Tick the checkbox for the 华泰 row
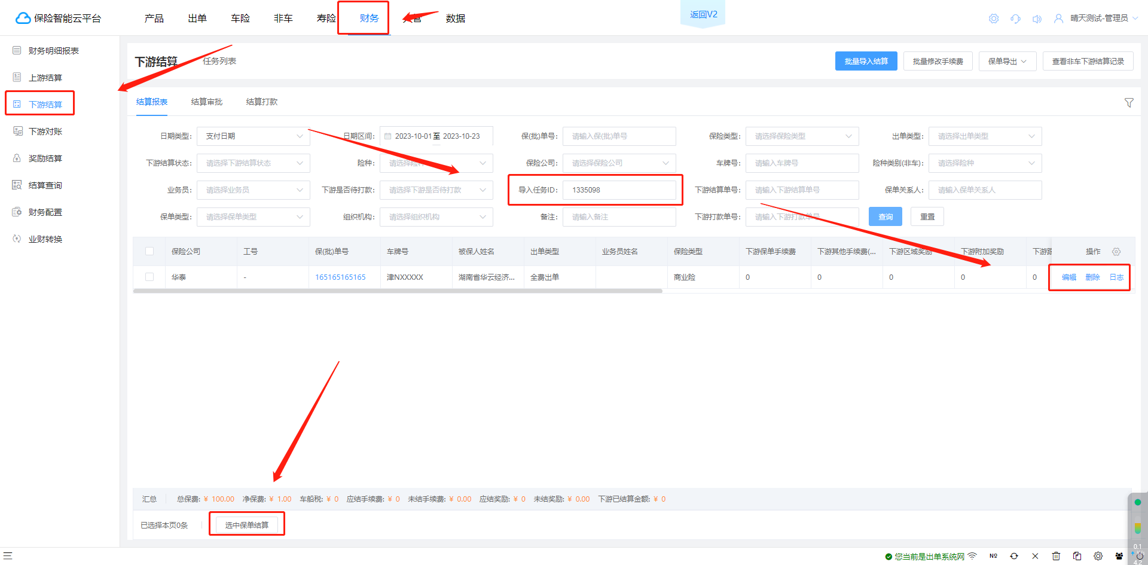Image resolution: width=1148 pixels, height=565 pixels. pyautogui.click(x=149, y=277)
